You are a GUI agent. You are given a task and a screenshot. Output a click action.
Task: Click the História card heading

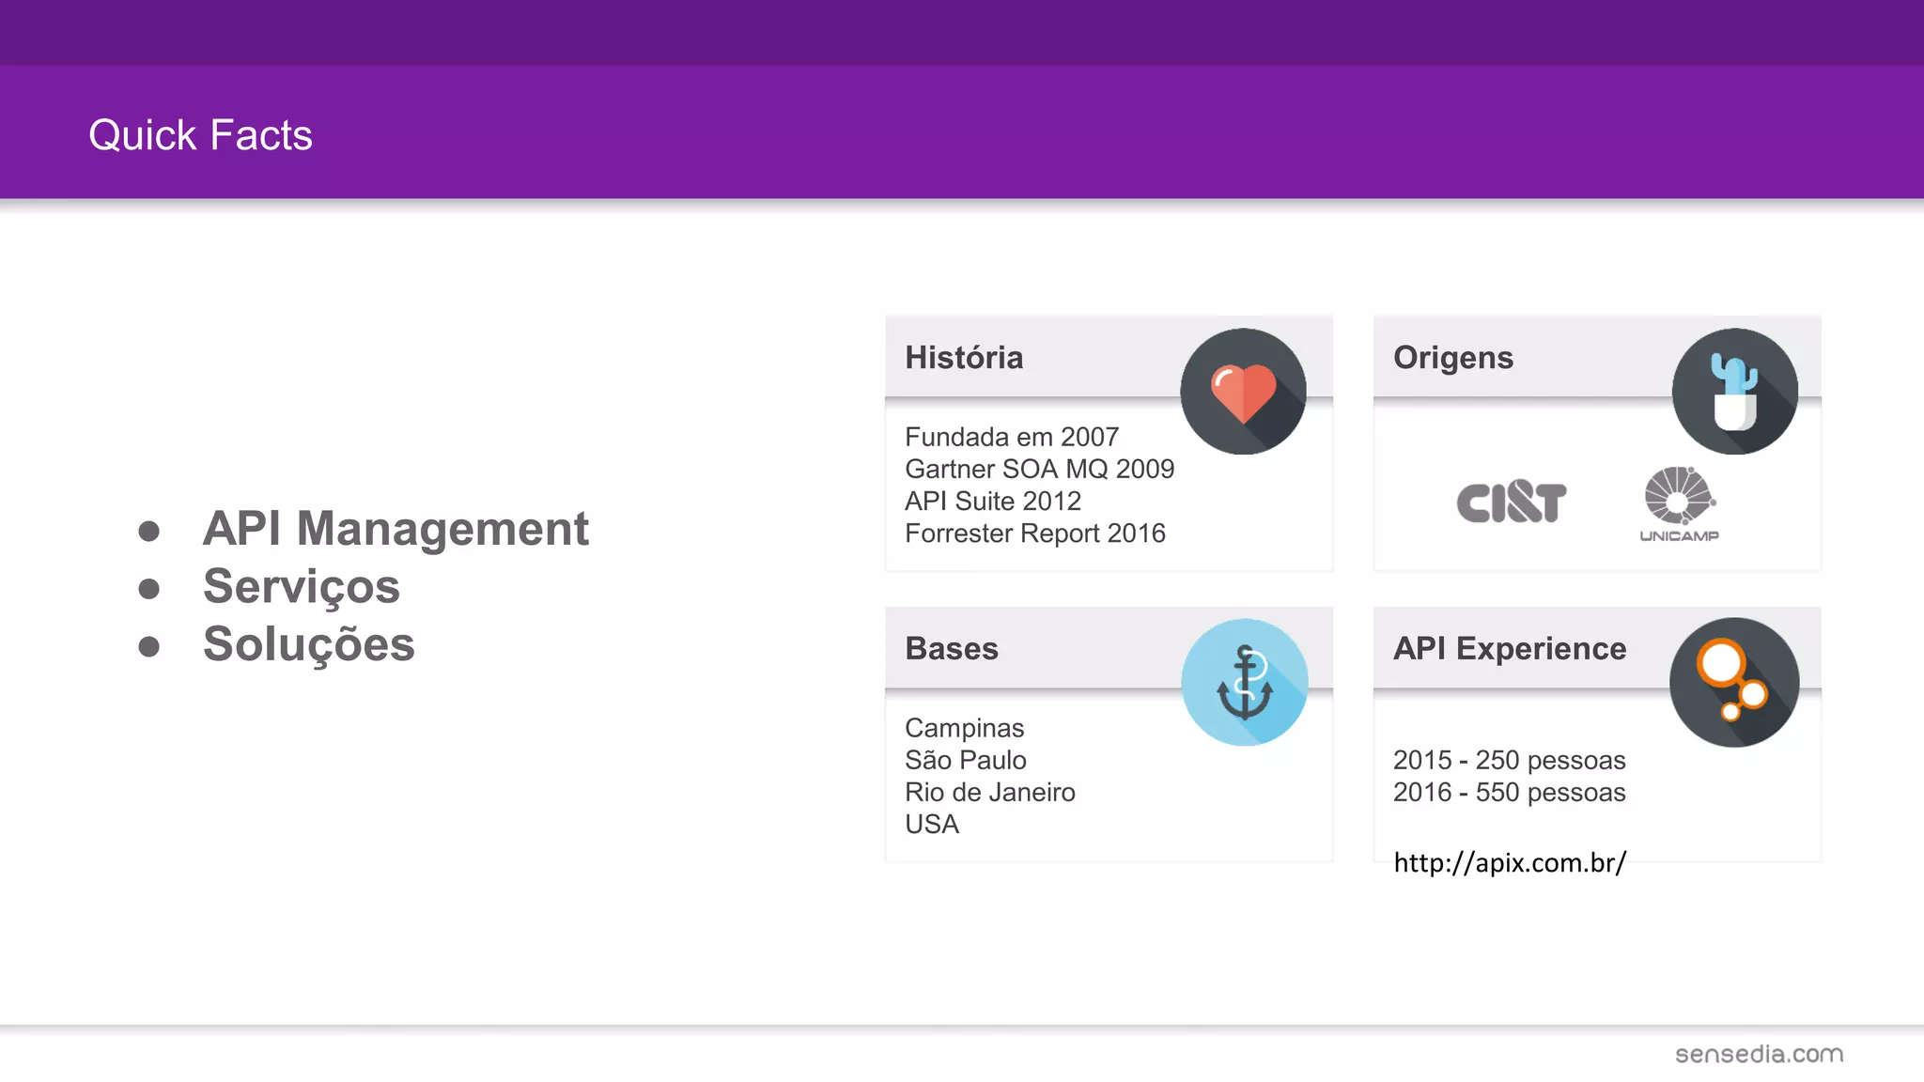point(964,358)
